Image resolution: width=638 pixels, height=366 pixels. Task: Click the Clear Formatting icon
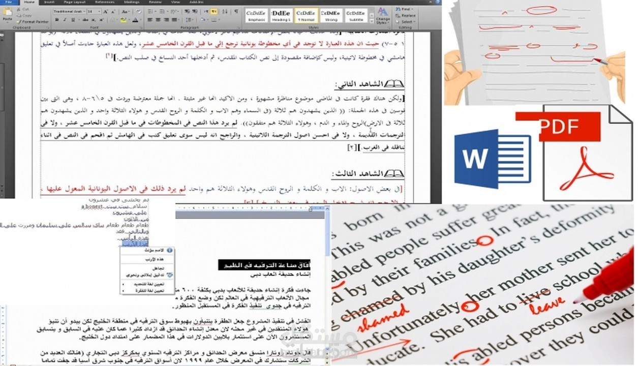click(x=139, y=12)
